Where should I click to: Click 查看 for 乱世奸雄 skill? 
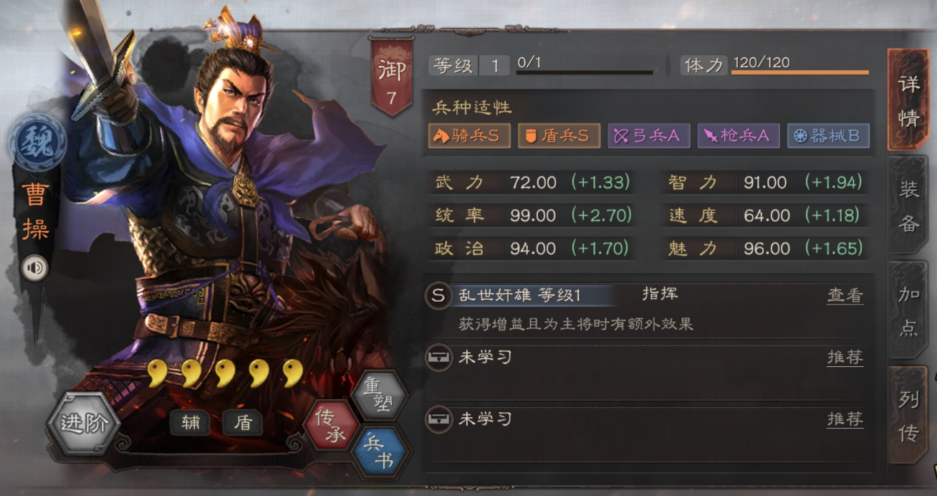pyautogui.click(x=845, y=295)
